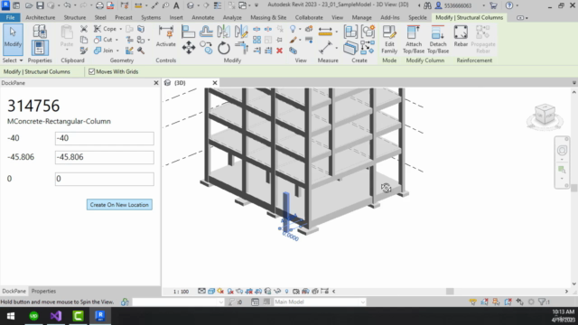Click the horizontal view scrollbar thumb
Viewport: 578px width, 325px height.
450,291
